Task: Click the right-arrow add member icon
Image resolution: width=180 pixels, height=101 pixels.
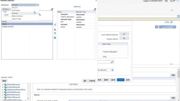Action: (55, 30)
